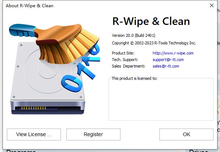
Task: Click the Version 20.0 build text
Action: [133, 35]
